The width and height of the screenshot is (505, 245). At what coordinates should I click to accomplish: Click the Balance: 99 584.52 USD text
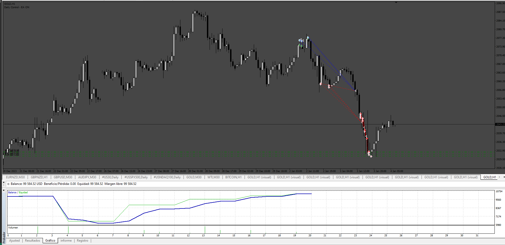[27, 184]
